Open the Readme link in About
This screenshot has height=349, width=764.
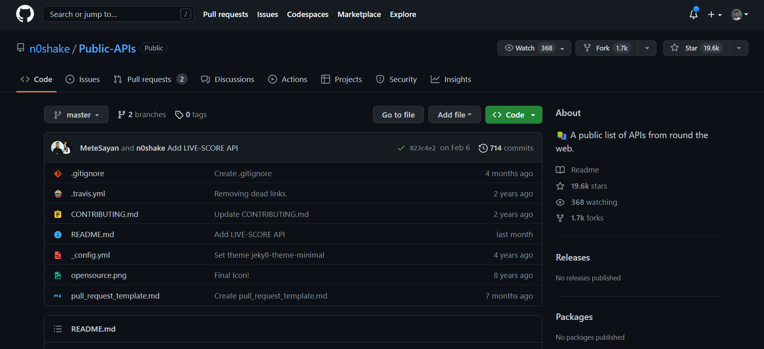click(578, 170)
